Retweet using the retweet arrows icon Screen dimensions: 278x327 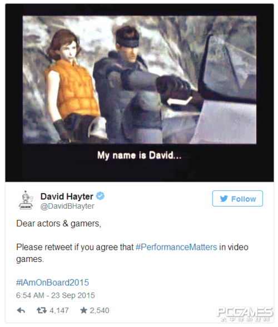pos(42,310)
